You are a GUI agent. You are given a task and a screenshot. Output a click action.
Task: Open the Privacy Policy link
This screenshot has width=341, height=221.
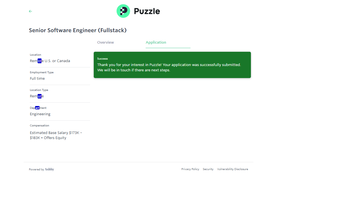tap(190, 169)
